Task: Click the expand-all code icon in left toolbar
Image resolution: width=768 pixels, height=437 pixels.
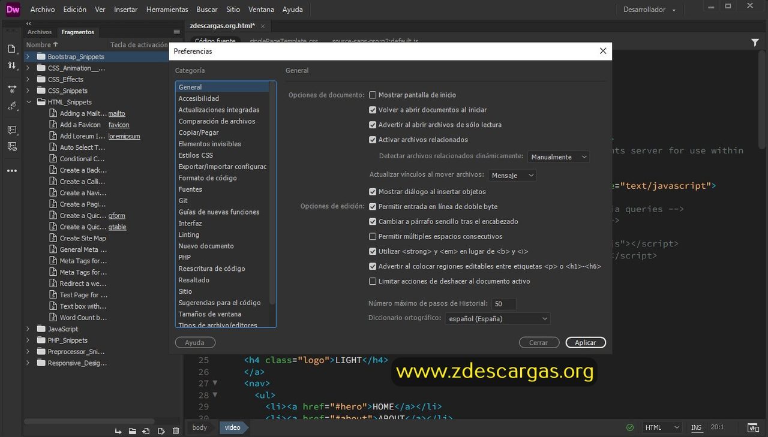Action: pos(11,89)
